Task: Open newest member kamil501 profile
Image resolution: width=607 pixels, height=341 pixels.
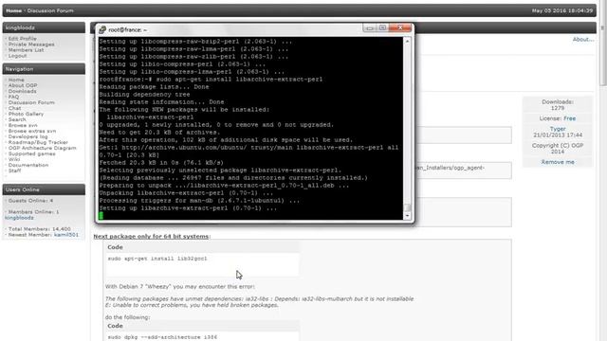Action: (x=66, y=235)
